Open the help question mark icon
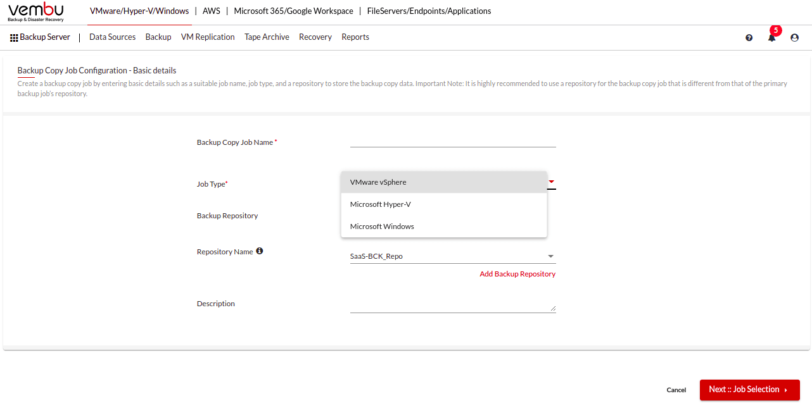 click(x=749, y=38)
